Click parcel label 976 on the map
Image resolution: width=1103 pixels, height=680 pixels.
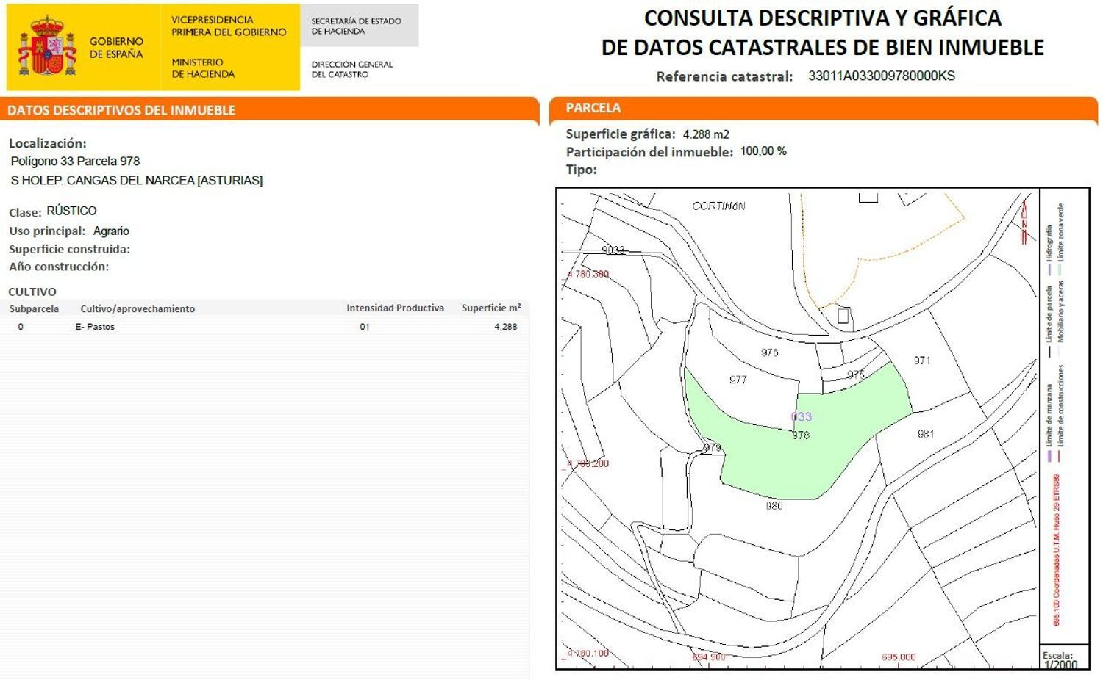pos(769,352)
